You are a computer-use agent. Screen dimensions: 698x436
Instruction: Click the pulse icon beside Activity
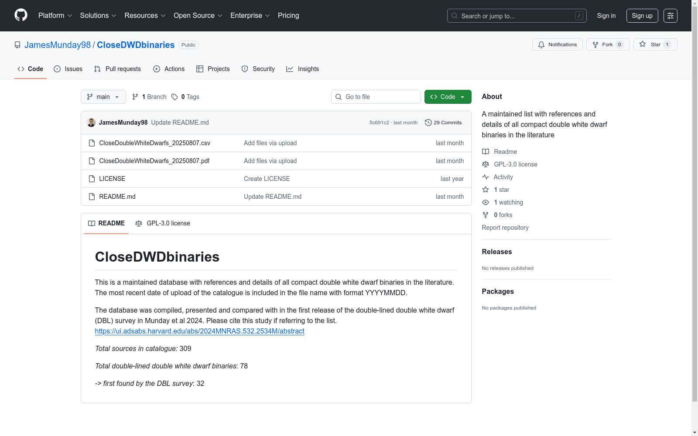click(x=486, y=177)
